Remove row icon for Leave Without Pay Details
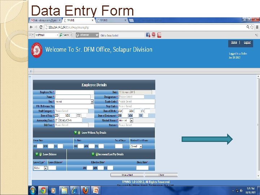 [x=79, y=133]
